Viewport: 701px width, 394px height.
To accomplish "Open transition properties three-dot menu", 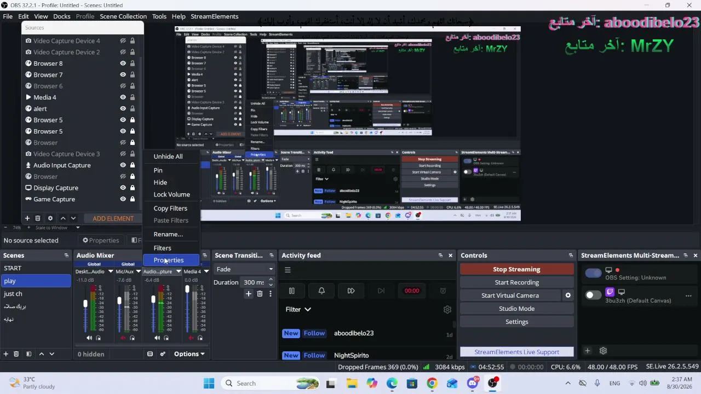I will click(270, 294).
